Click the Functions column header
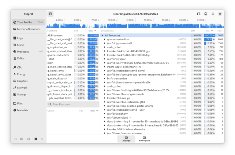235x155 pixels. (52, 31)
